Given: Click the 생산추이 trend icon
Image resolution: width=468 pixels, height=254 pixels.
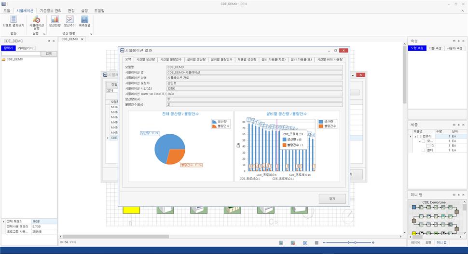Looking at the screenshot, I should click(x=70, y=21).
